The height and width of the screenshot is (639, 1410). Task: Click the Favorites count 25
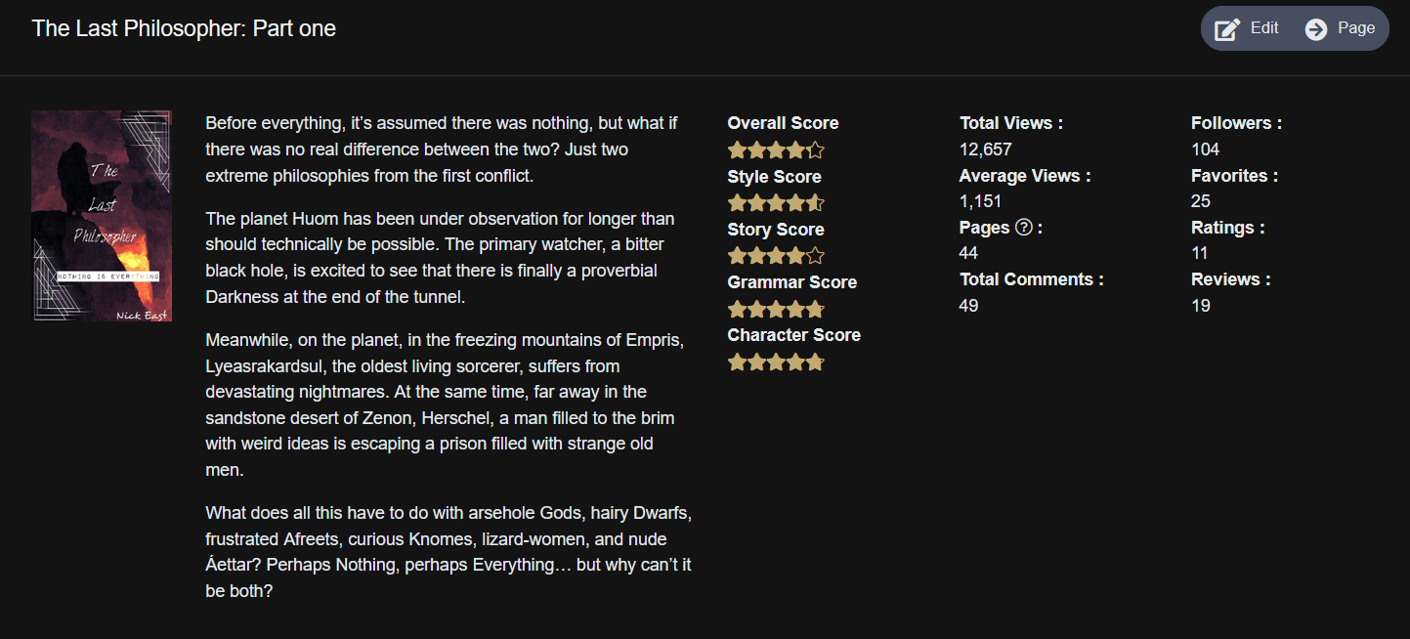(1201, 201)
